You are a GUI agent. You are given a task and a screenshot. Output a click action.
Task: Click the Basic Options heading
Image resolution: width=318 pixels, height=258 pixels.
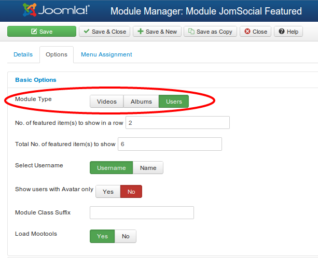[36, 80]
